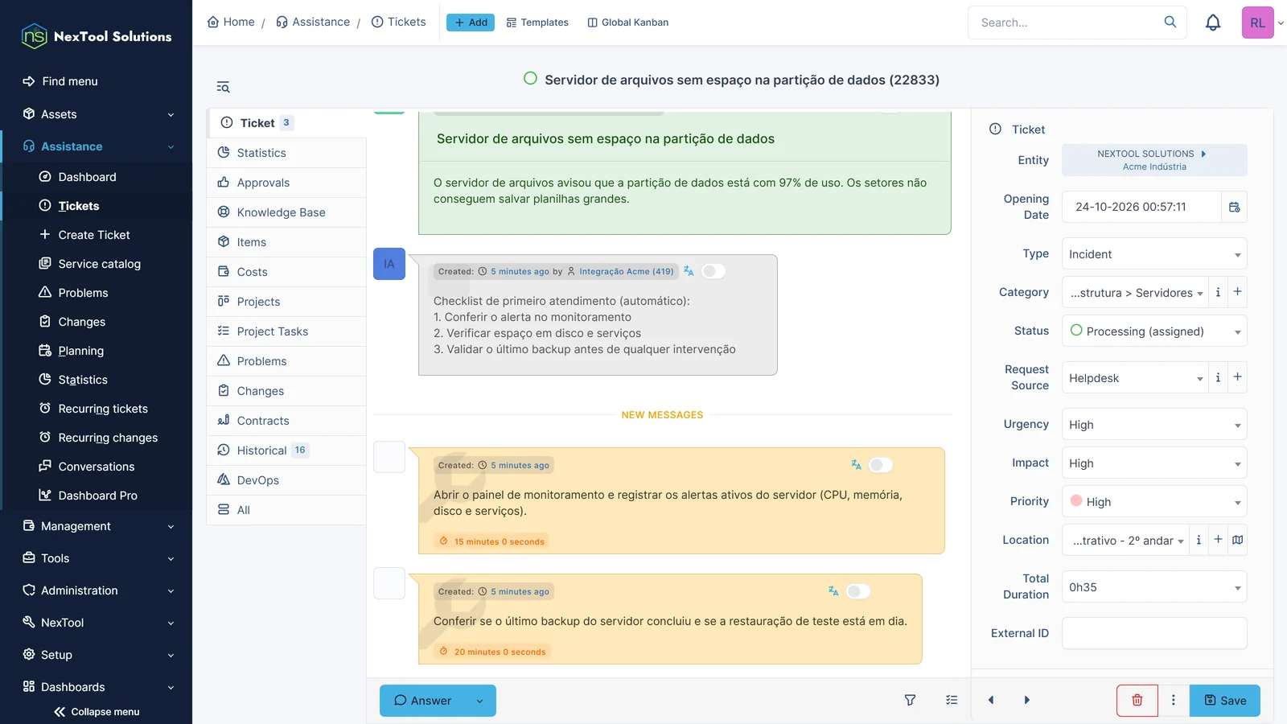Delete ticket with the red trash button
The height and width of the screenshot is (724, 1287).
tap(1137, 701)
